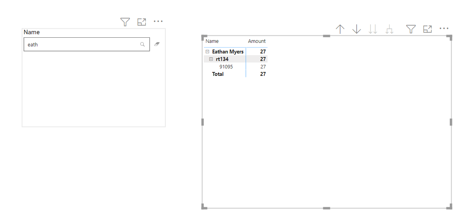Image resolution: width=463 pixels, height=221 pixels.
Task: Click amount 27 in the Eathan Myers row
Action: 263,52
